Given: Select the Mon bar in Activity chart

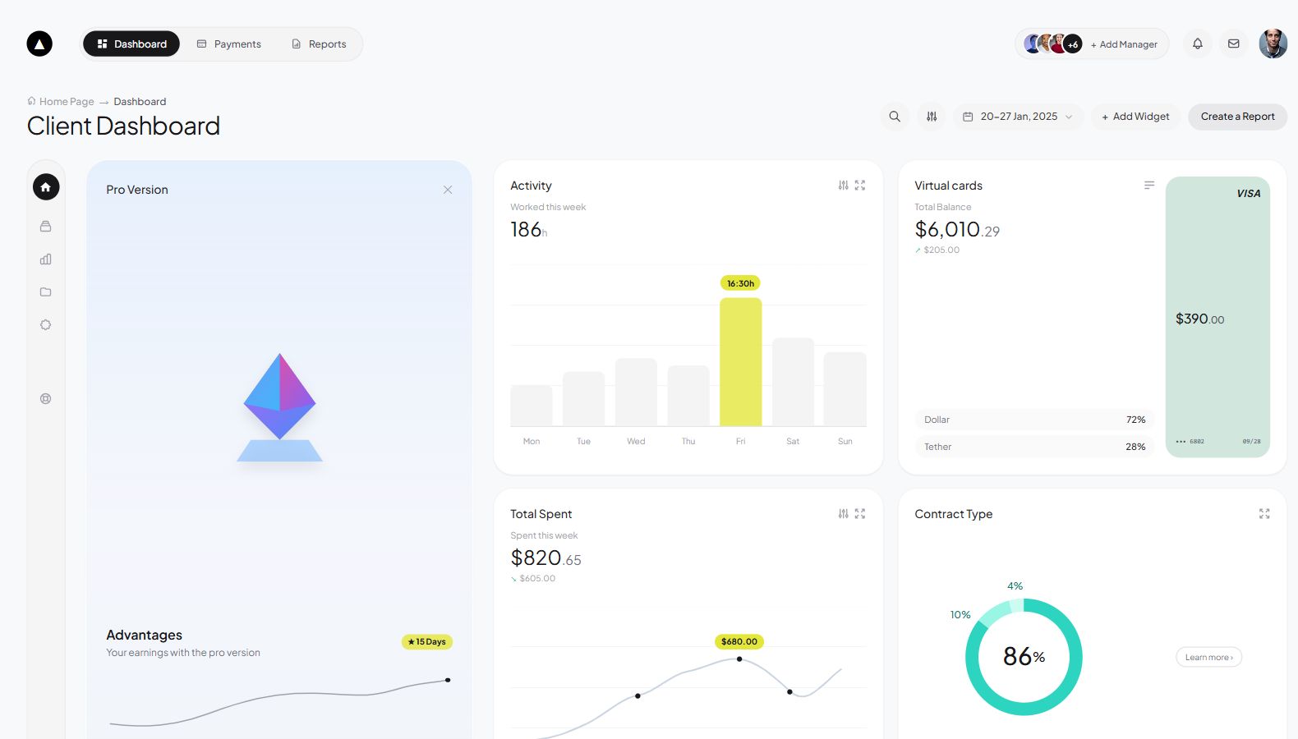Looking at the screenshot, I should tap(532, 406).
